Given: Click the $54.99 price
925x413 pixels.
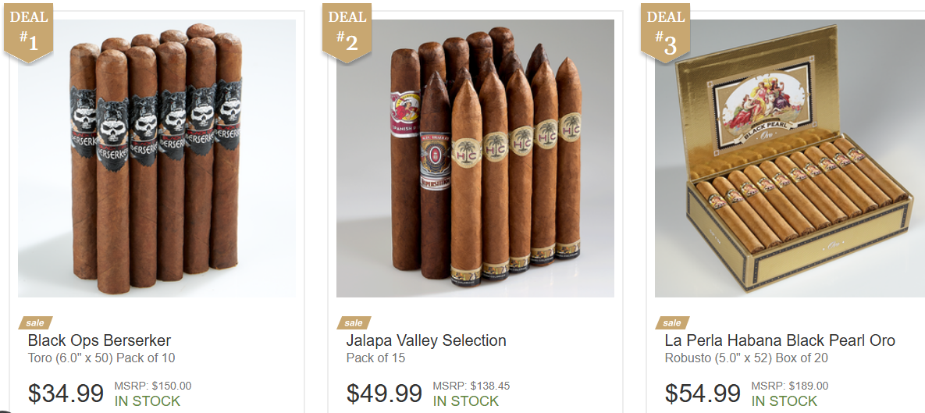Looking at the screenshot, I should (703, 393).
